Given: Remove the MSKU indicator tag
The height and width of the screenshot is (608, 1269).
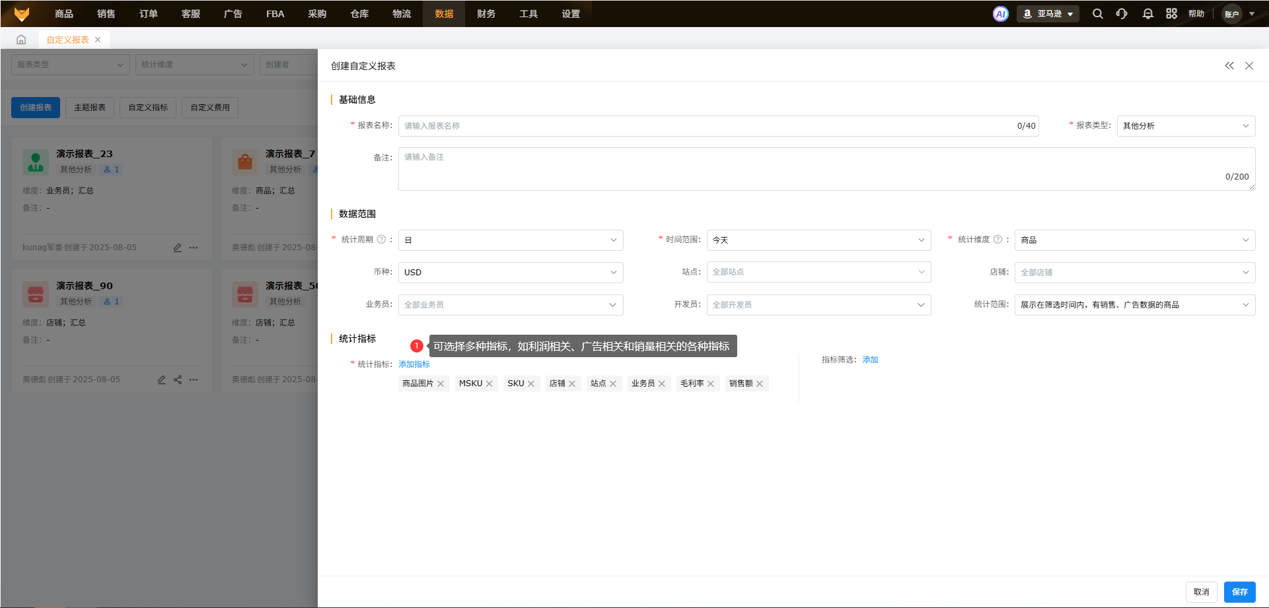Looking at the screenshot, I should click(489, 384).
